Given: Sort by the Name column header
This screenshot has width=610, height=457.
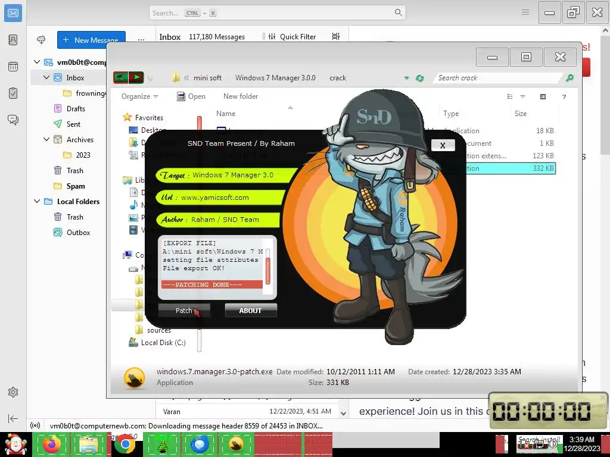Looking at the screenshot, I should [x=226, y=114].
